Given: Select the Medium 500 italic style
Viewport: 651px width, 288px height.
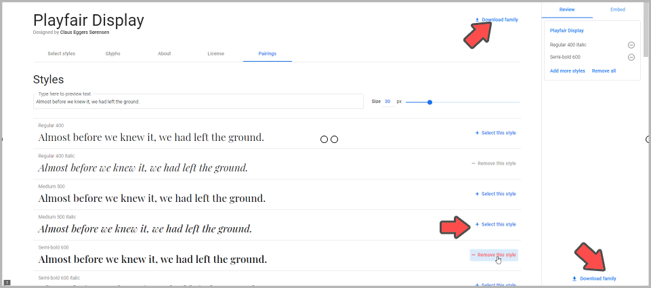Looking at the screenshot, I should (496, 224).
